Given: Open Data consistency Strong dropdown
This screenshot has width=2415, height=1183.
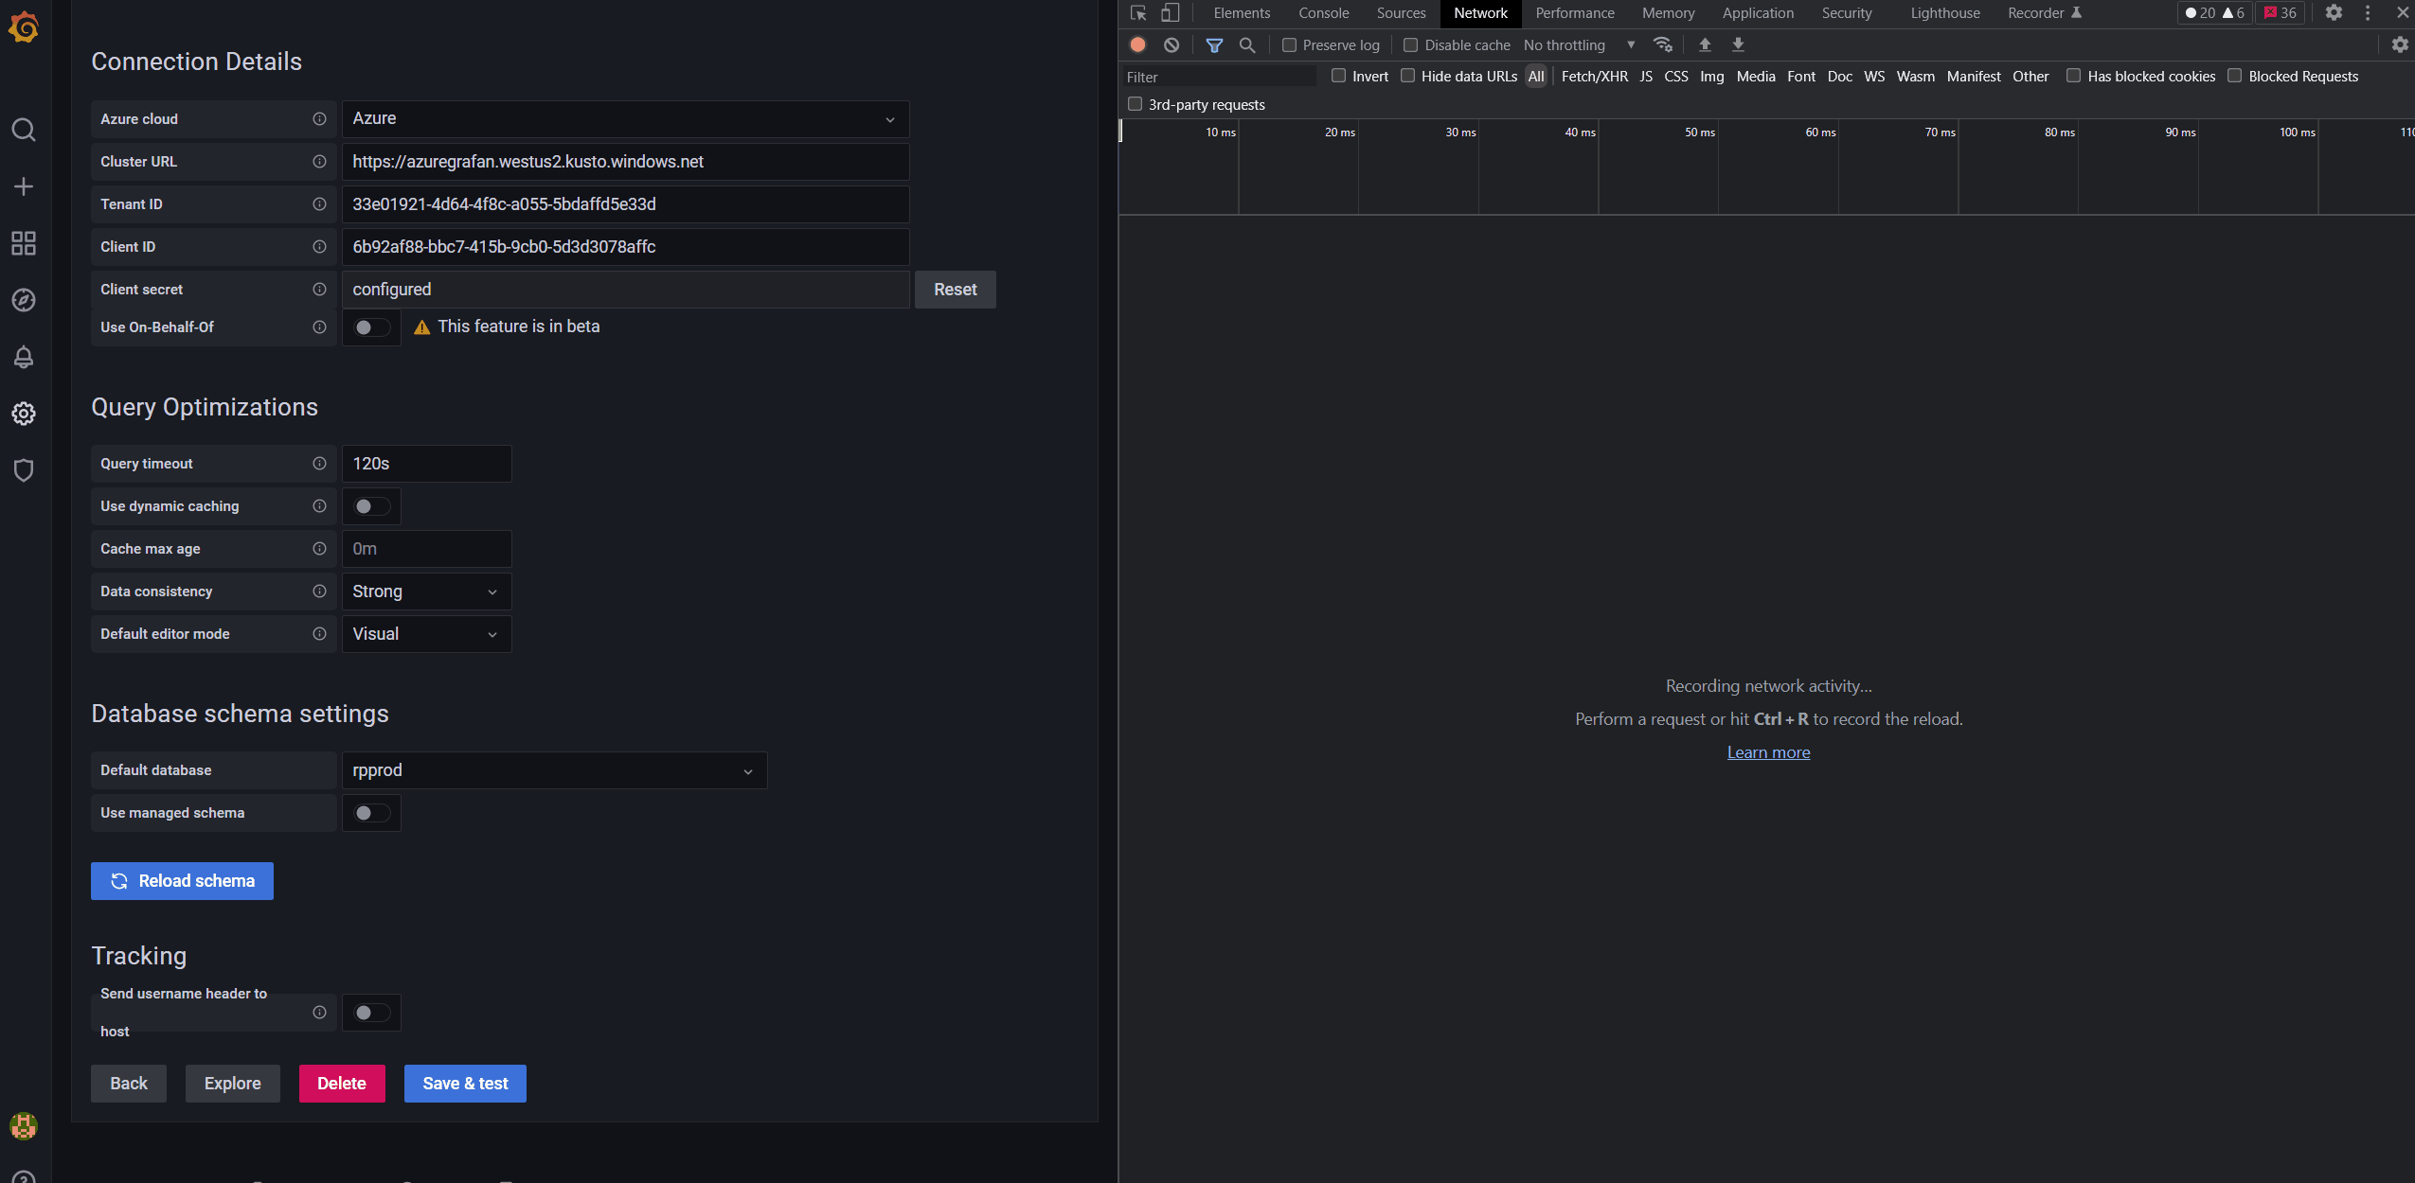Looking at the screenshot, I should click(426, 591).
